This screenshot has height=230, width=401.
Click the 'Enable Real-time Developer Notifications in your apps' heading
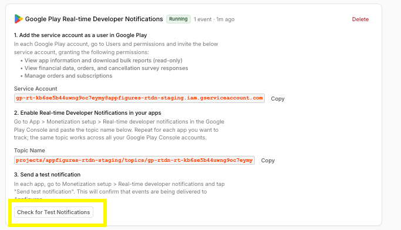pos(87,113)
